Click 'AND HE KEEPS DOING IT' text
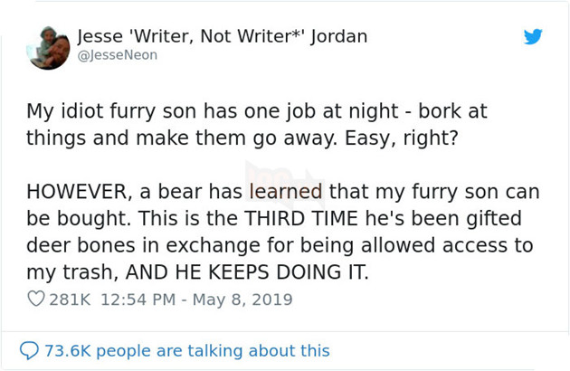 click(x=247, y=272)
